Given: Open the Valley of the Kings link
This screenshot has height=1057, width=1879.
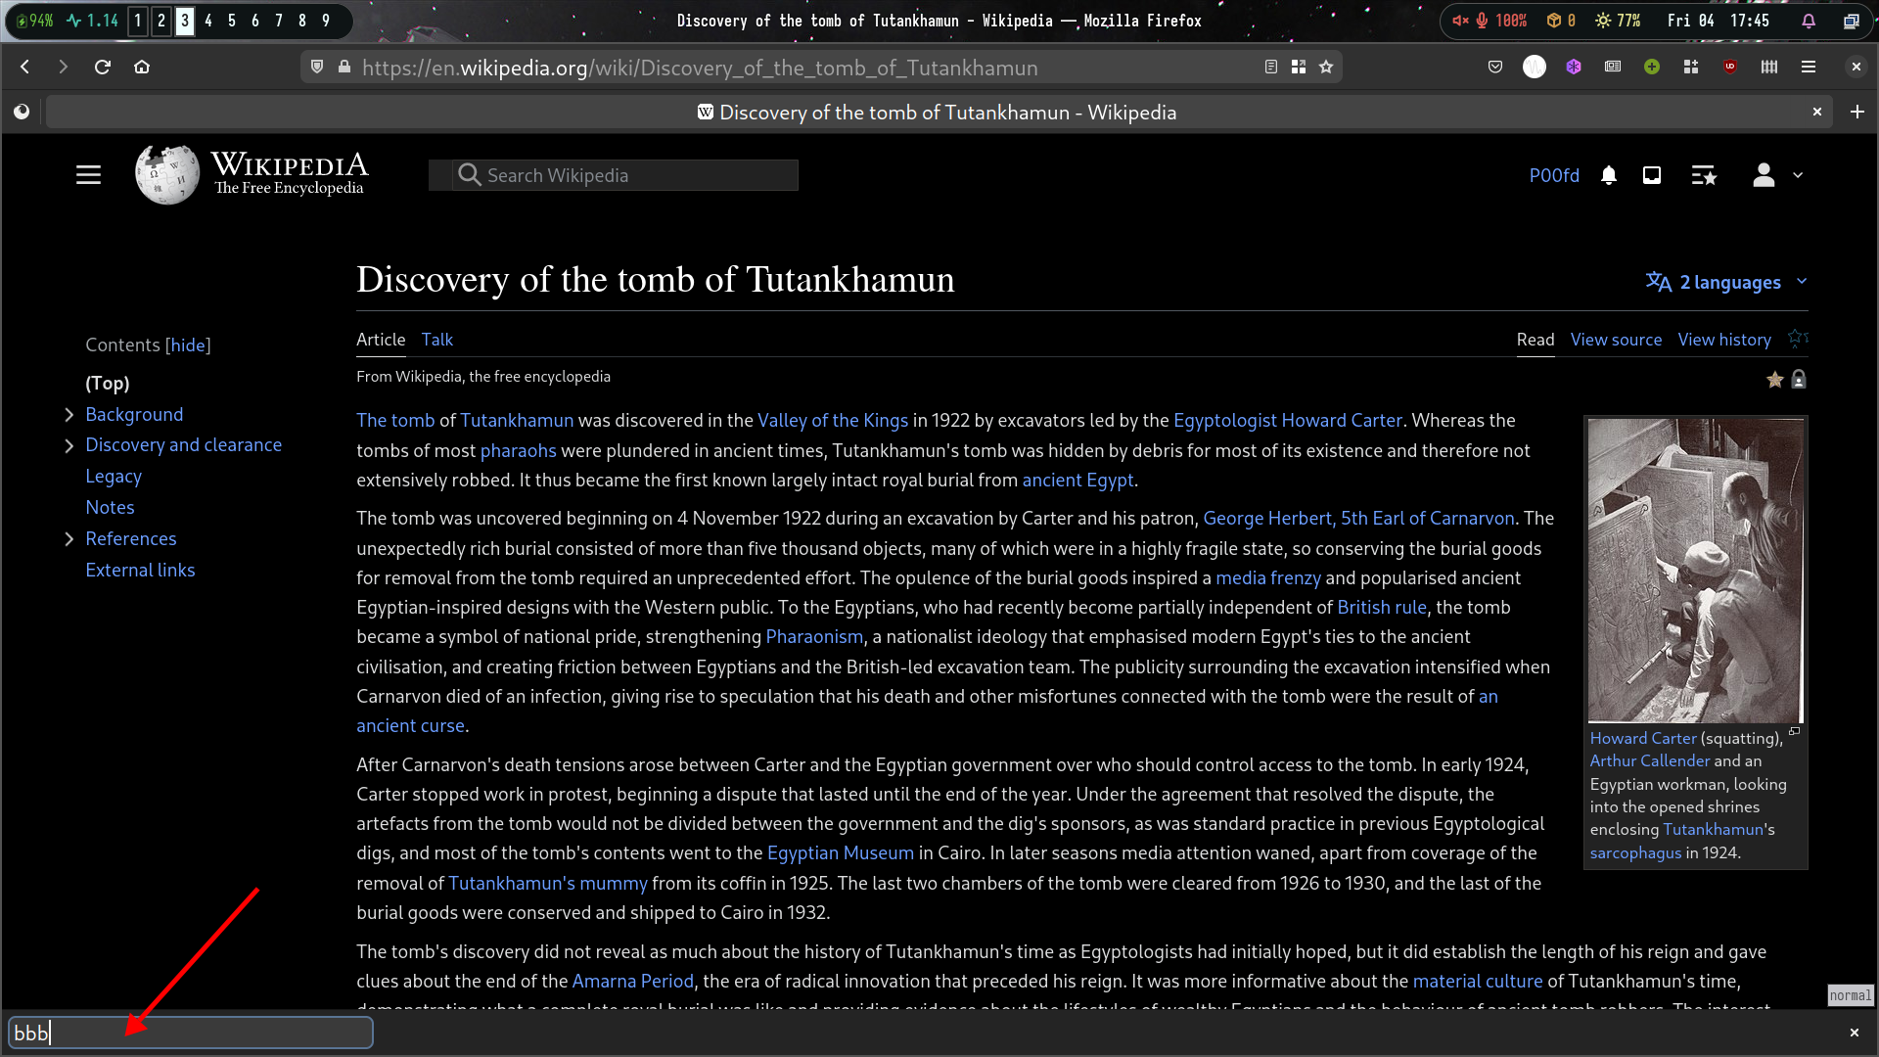Looking at the screenshot, I should [832, 420].
